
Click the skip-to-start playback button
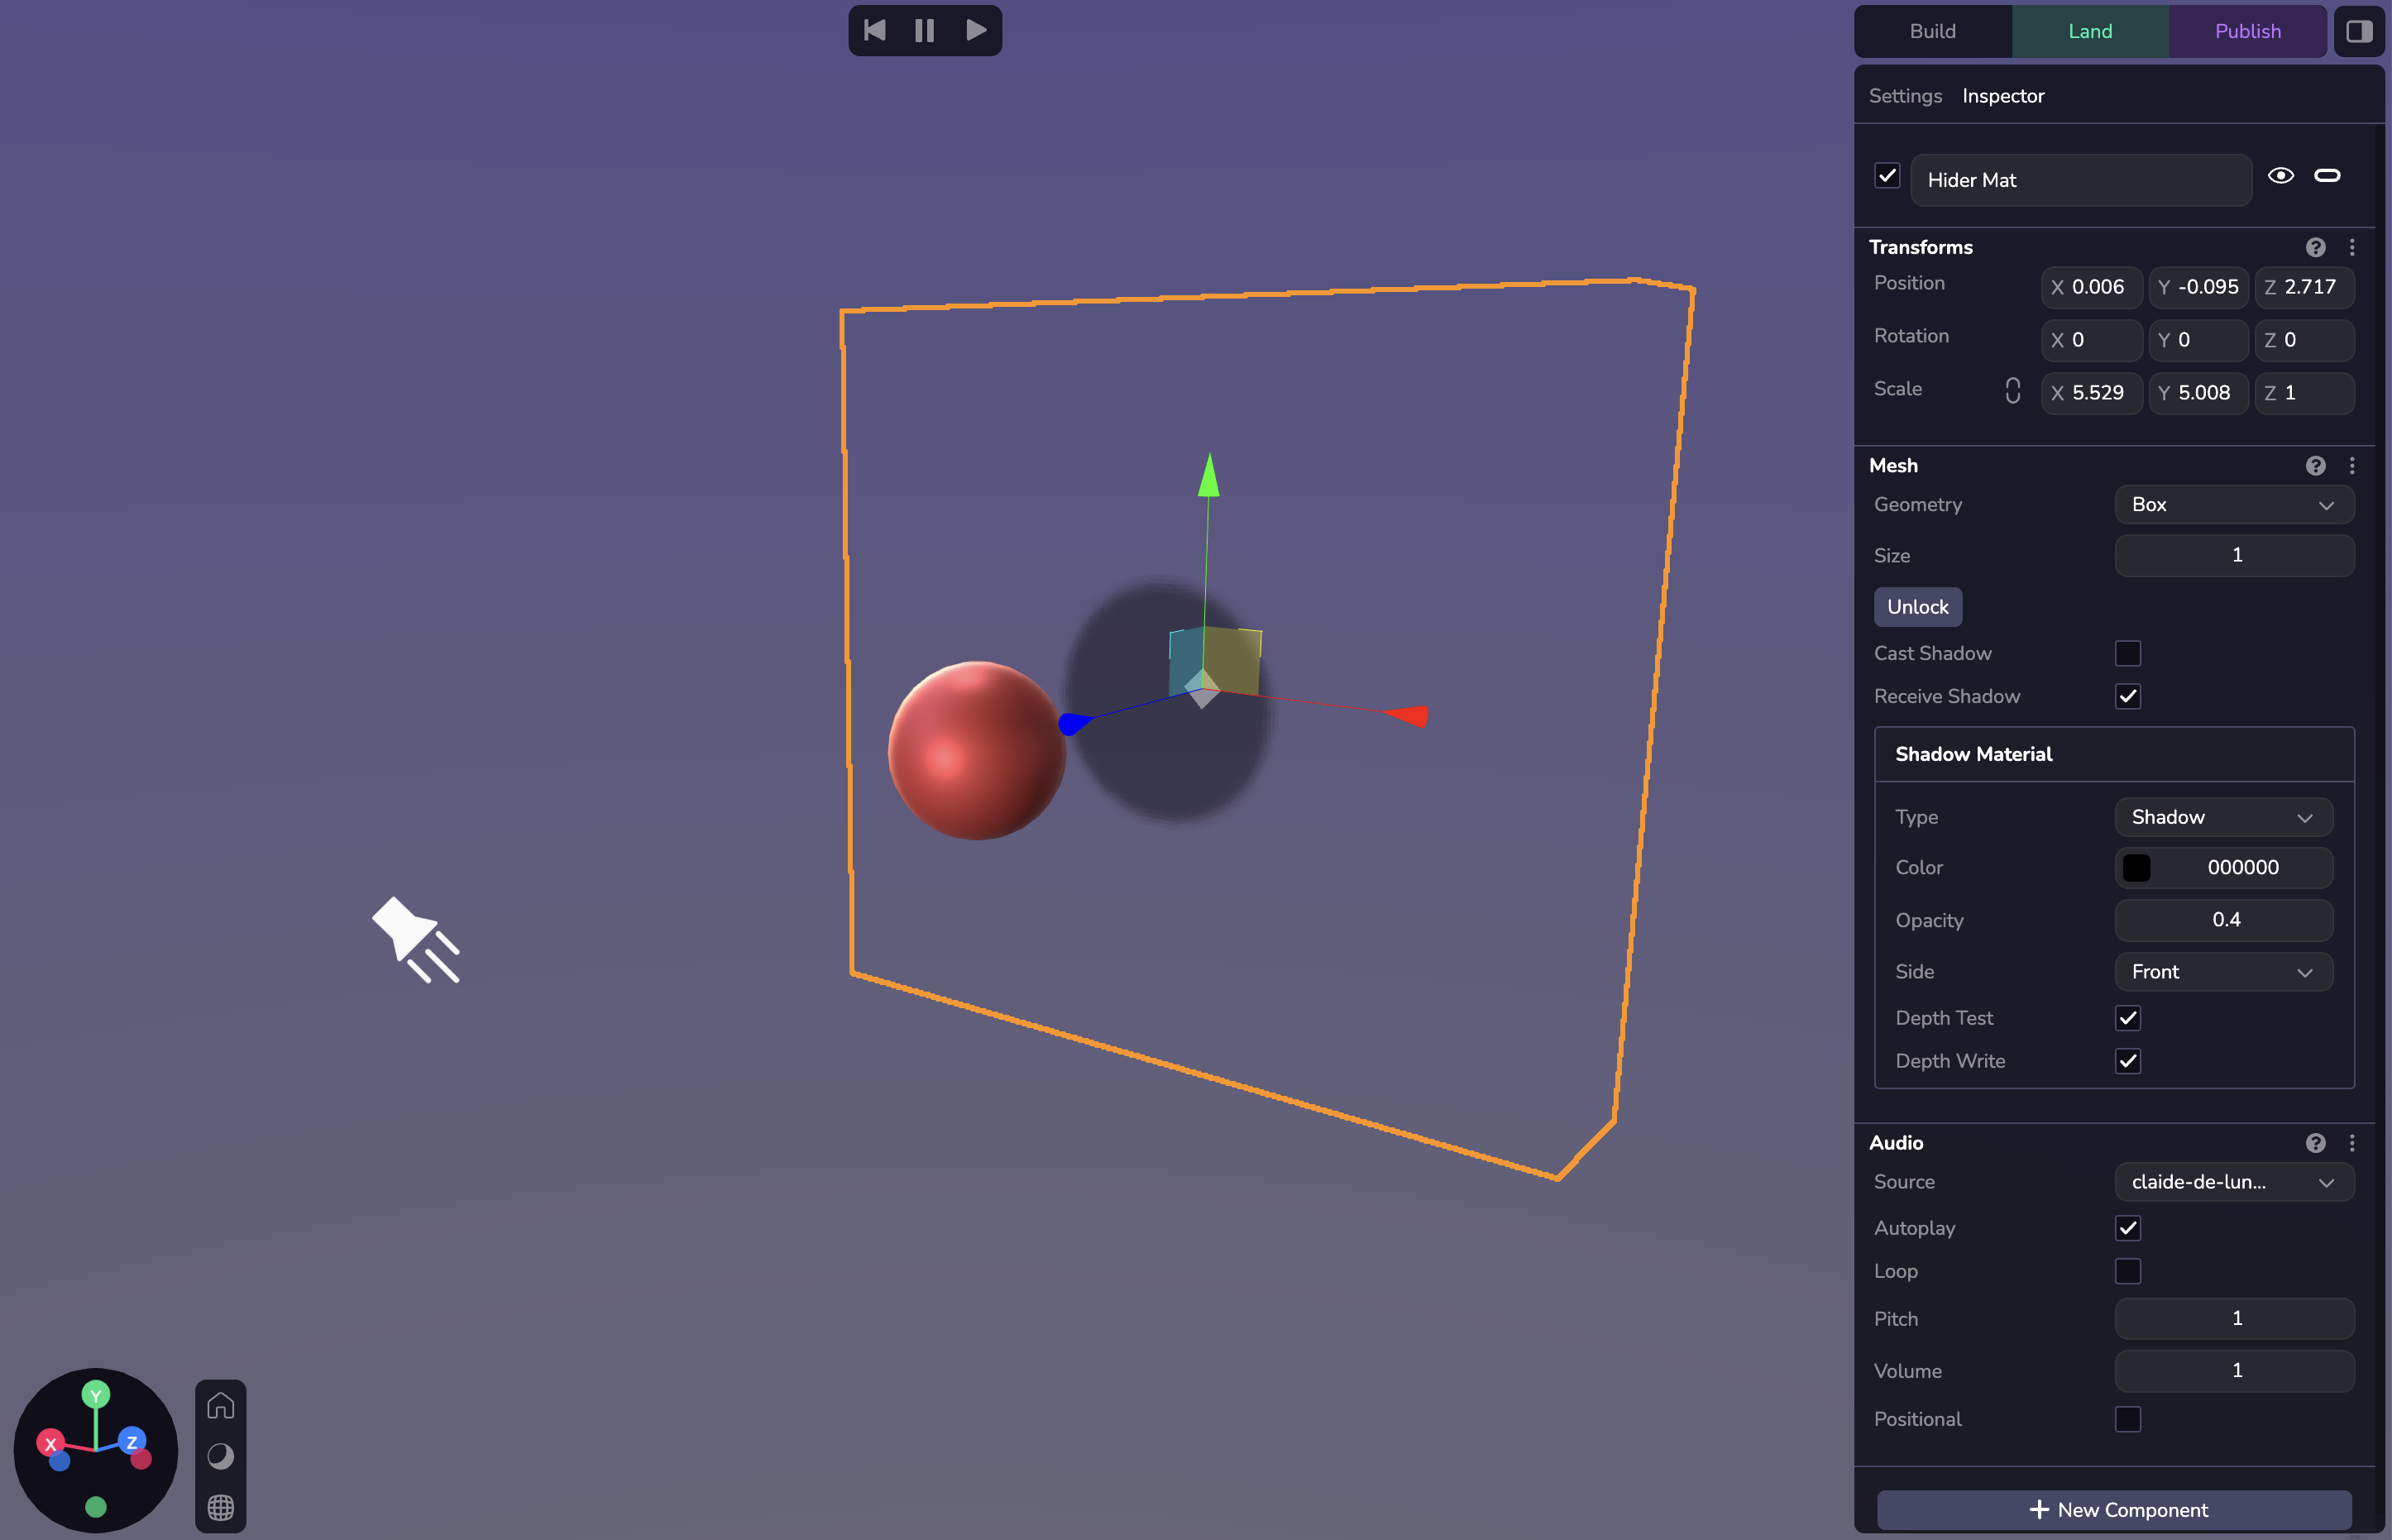pos(875,31)
